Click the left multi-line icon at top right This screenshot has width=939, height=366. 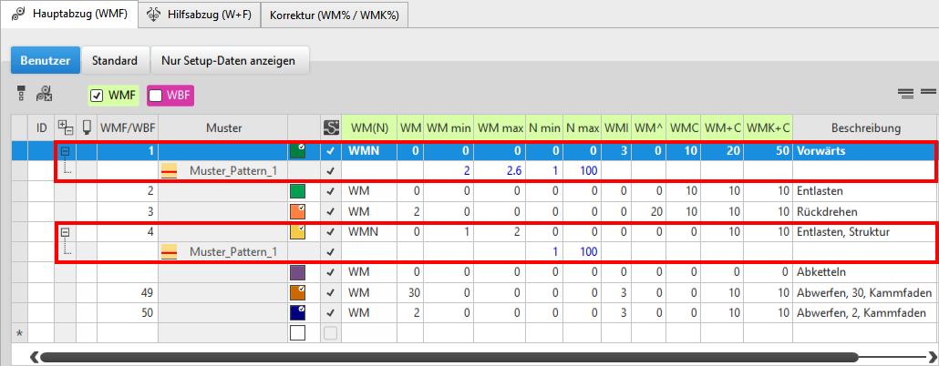[x=905, y=93]
